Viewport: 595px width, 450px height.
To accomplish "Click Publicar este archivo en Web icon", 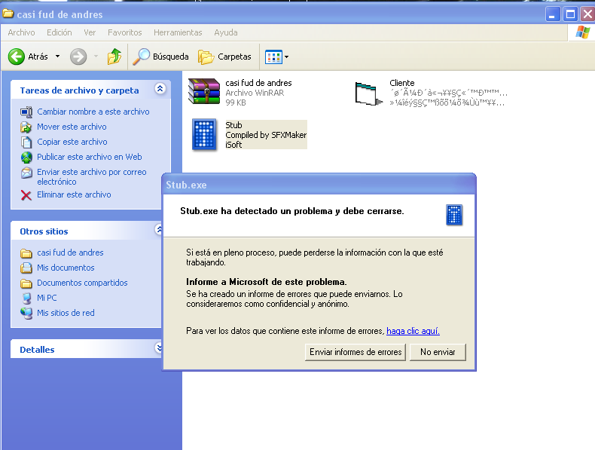I will pyautogui.click(x=26, y=158).
